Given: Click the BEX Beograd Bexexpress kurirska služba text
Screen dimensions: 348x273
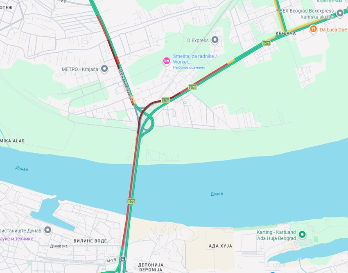Looking at the screenshot, I should tap(307, 14).
